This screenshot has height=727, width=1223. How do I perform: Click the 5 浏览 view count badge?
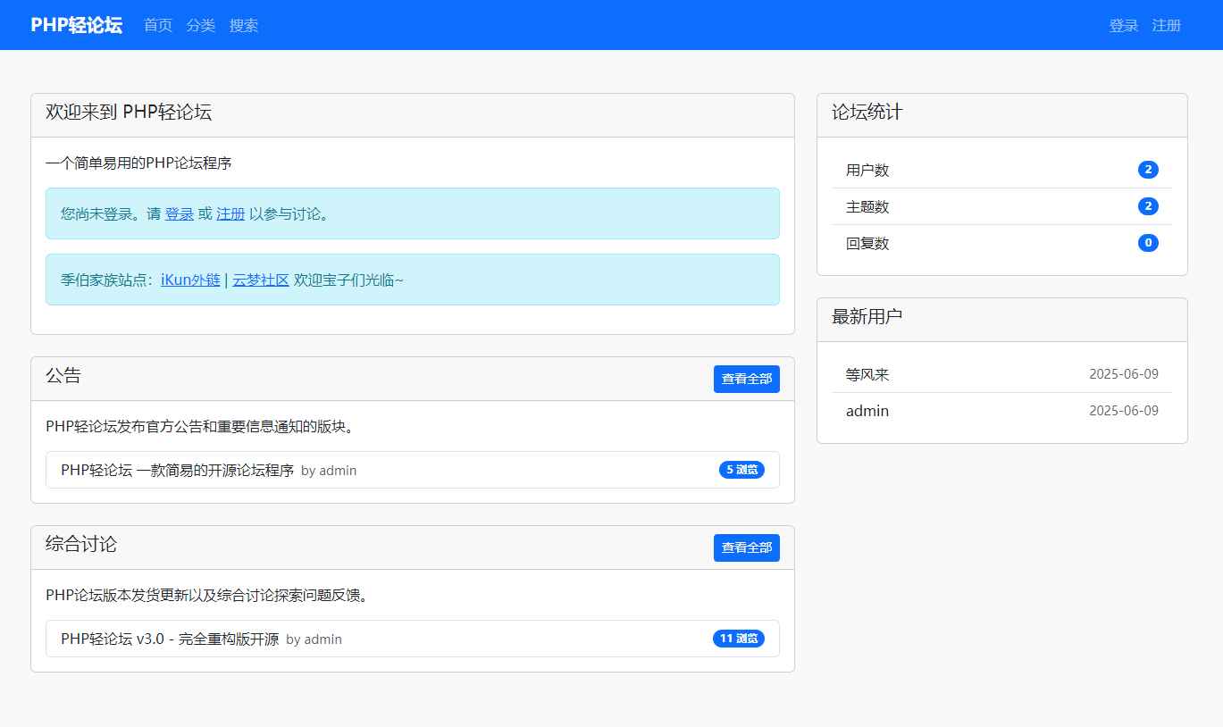(741, 469)
